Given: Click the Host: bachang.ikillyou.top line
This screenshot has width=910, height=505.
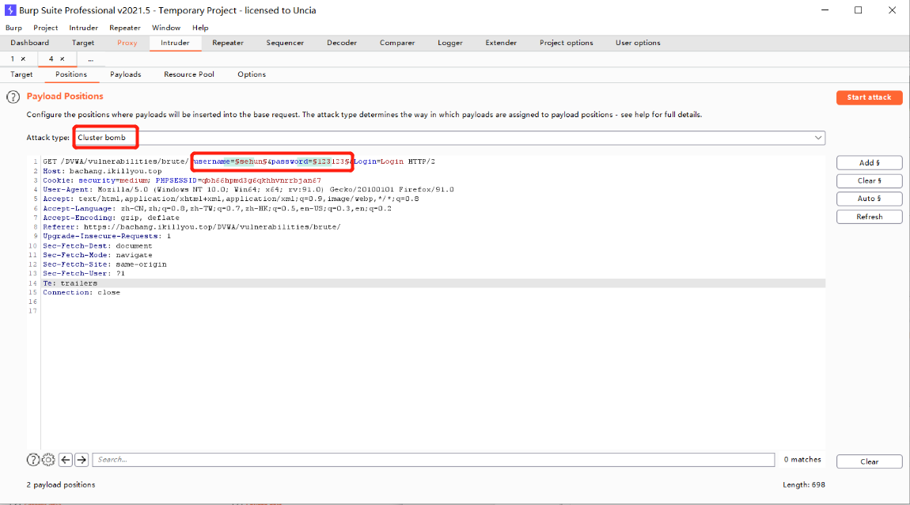Looking at the screenshot, I should tap(102, 171).
